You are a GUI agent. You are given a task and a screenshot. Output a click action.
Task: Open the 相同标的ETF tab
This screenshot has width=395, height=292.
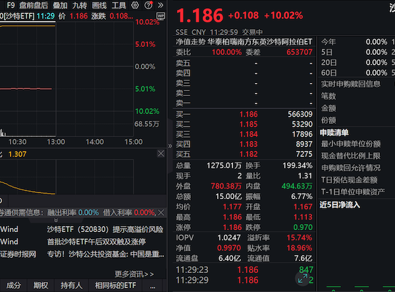[115, 285]
